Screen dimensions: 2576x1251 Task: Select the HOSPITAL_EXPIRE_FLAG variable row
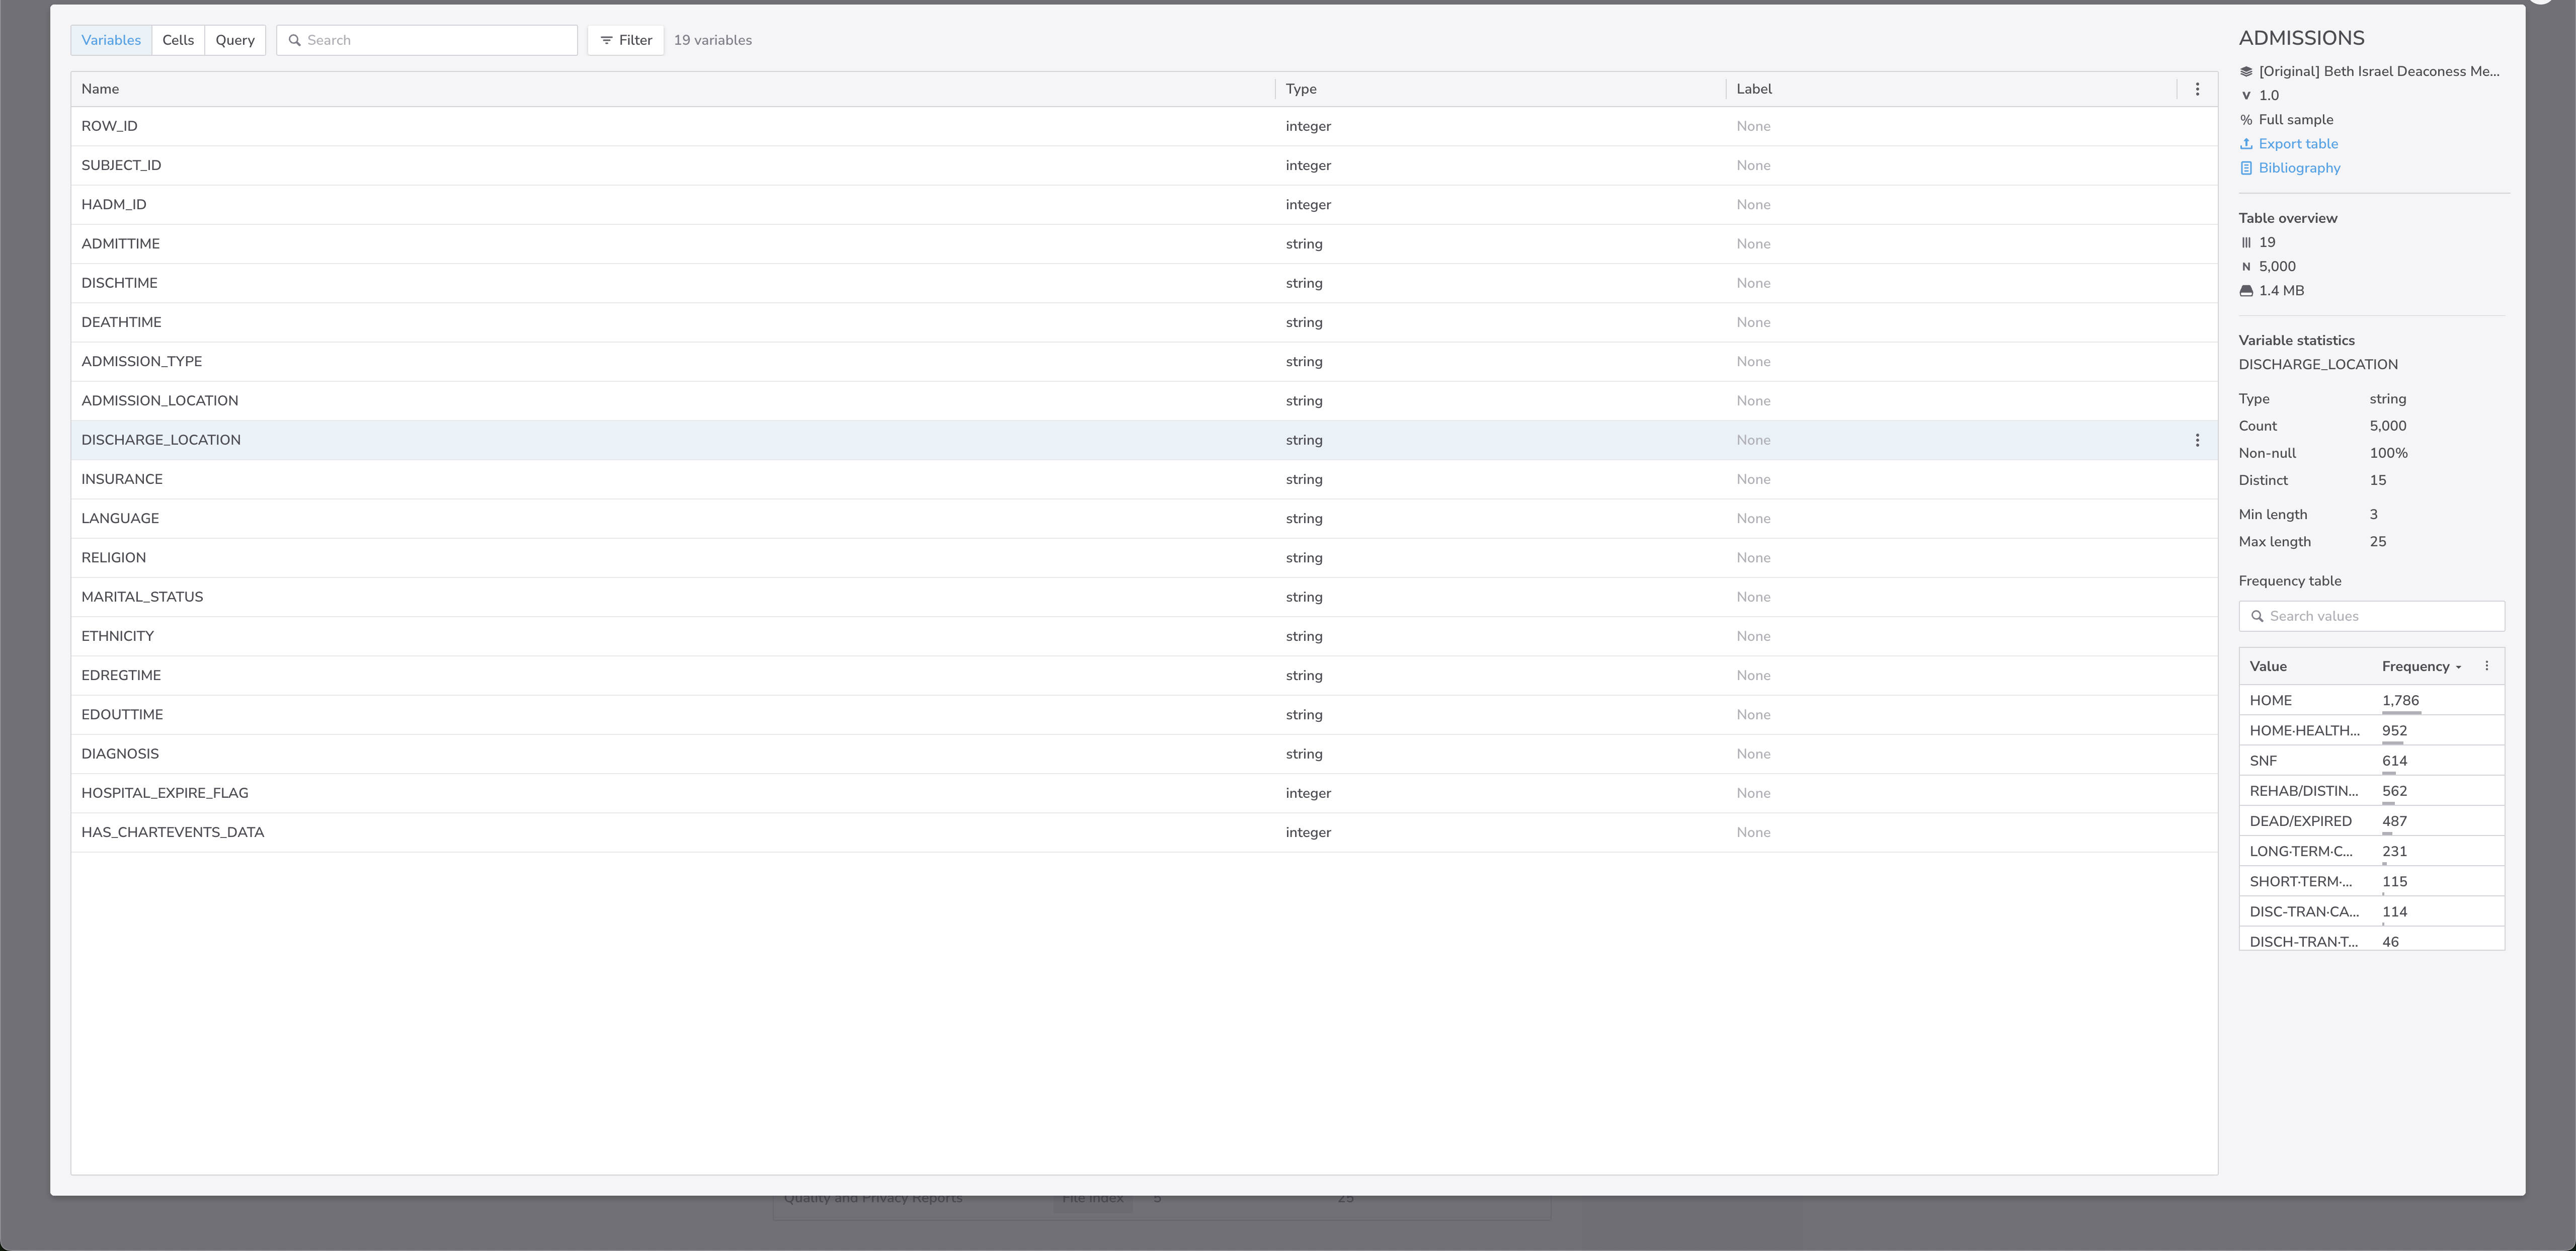pos(165,793)
